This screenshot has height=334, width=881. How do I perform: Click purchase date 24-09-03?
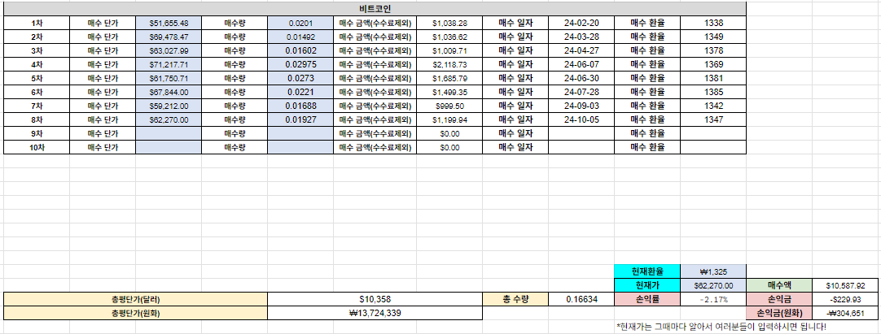[581, 106]
